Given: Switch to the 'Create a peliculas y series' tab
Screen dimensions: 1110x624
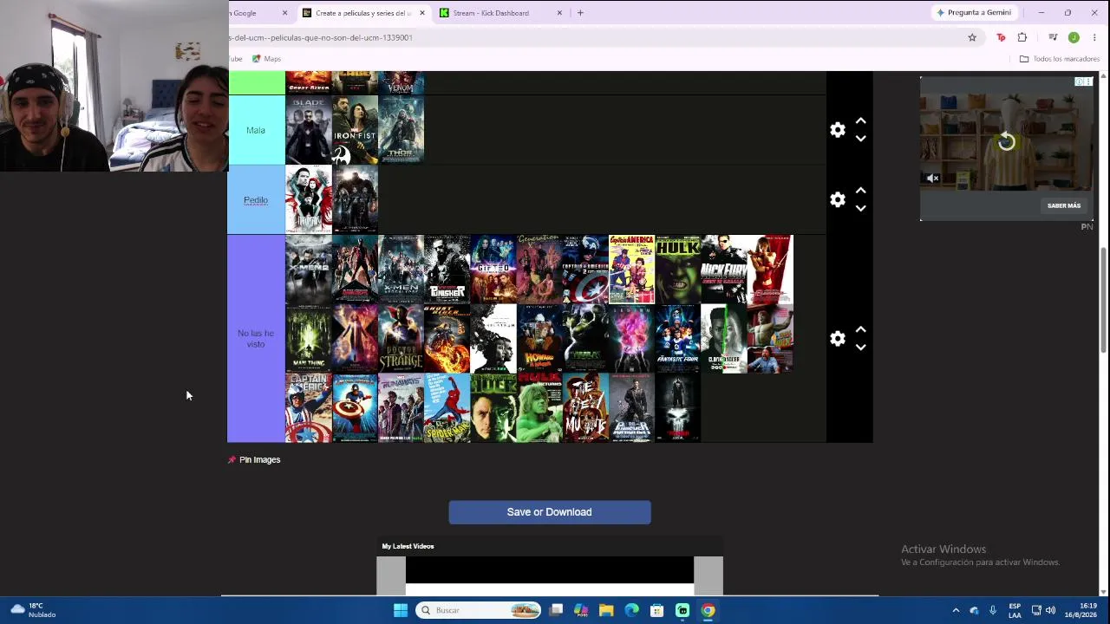Looking at the screenshot, I should point(364,13).
